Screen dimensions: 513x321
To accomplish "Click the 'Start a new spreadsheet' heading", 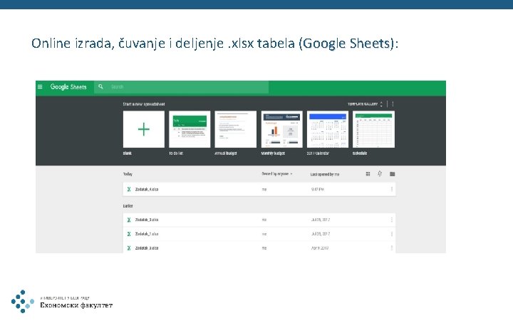I will (x=144, y=104).
